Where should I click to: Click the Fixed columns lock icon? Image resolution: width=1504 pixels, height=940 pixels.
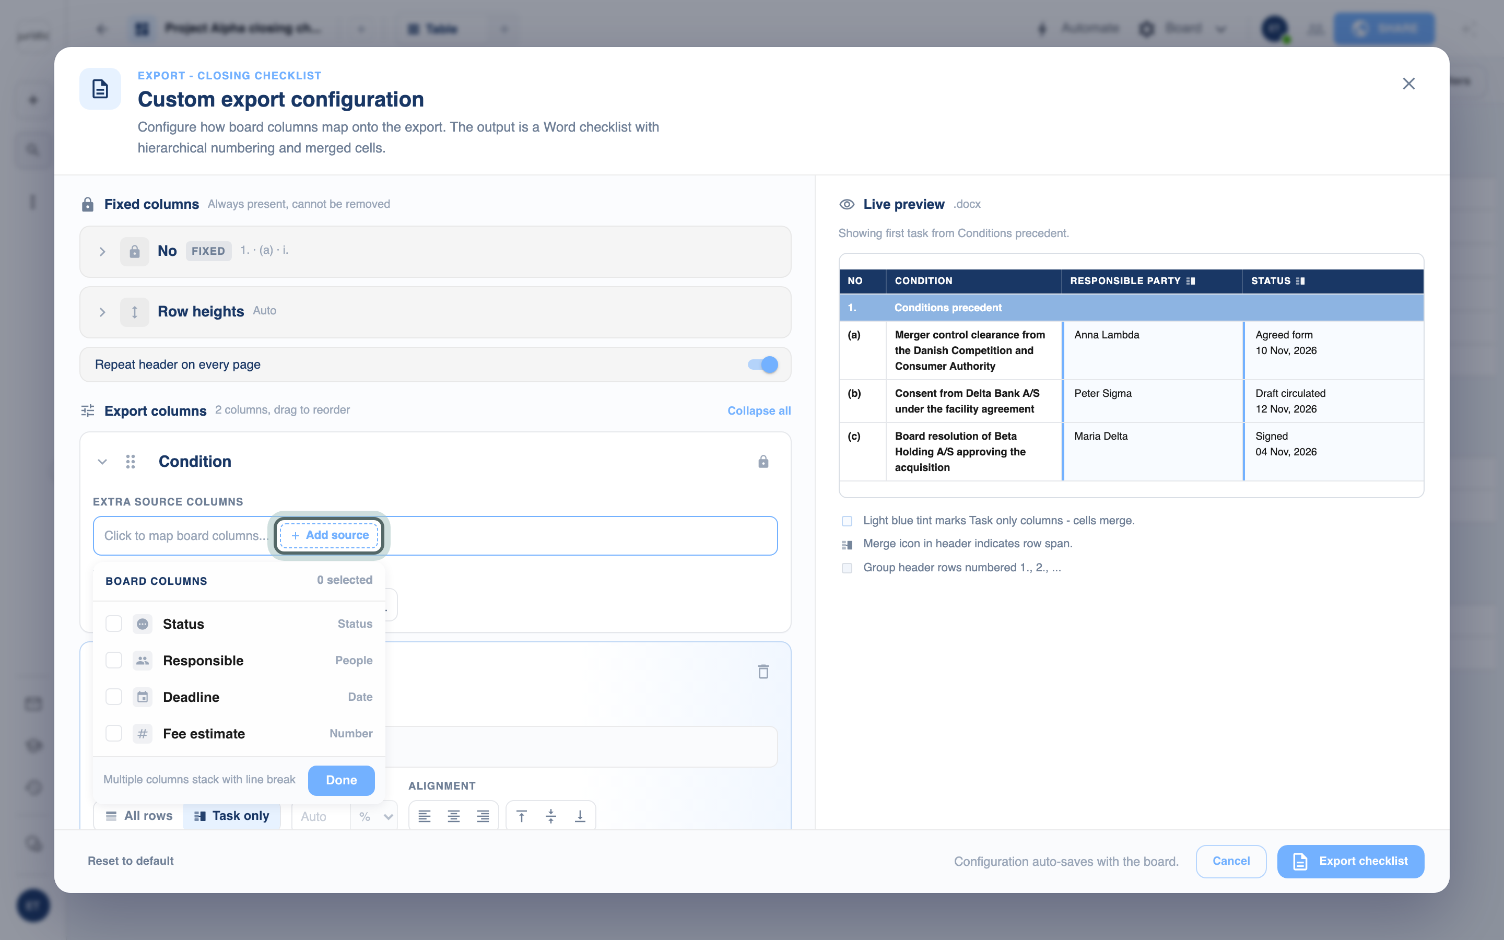88,204
